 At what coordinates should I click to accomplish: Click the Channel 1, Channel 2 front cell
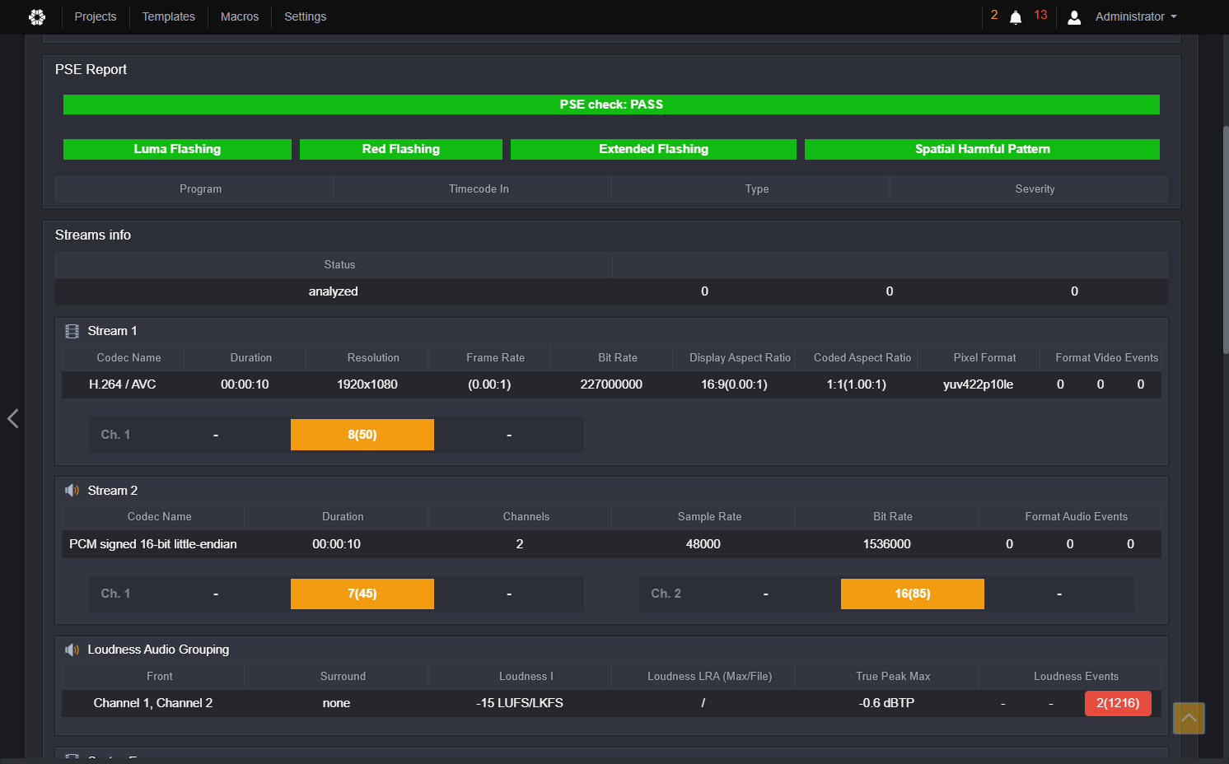(153, 703)
